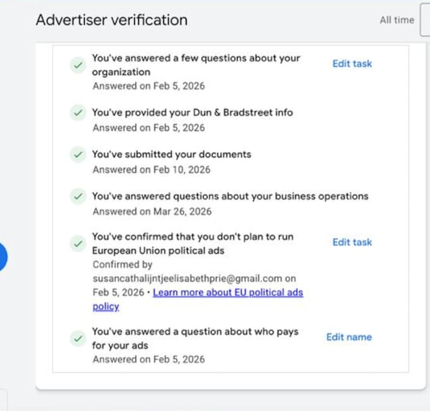The width and height of the screenshot is (430, 411).
Task: Click the Advertiser verification page heading
Action: 112,20
